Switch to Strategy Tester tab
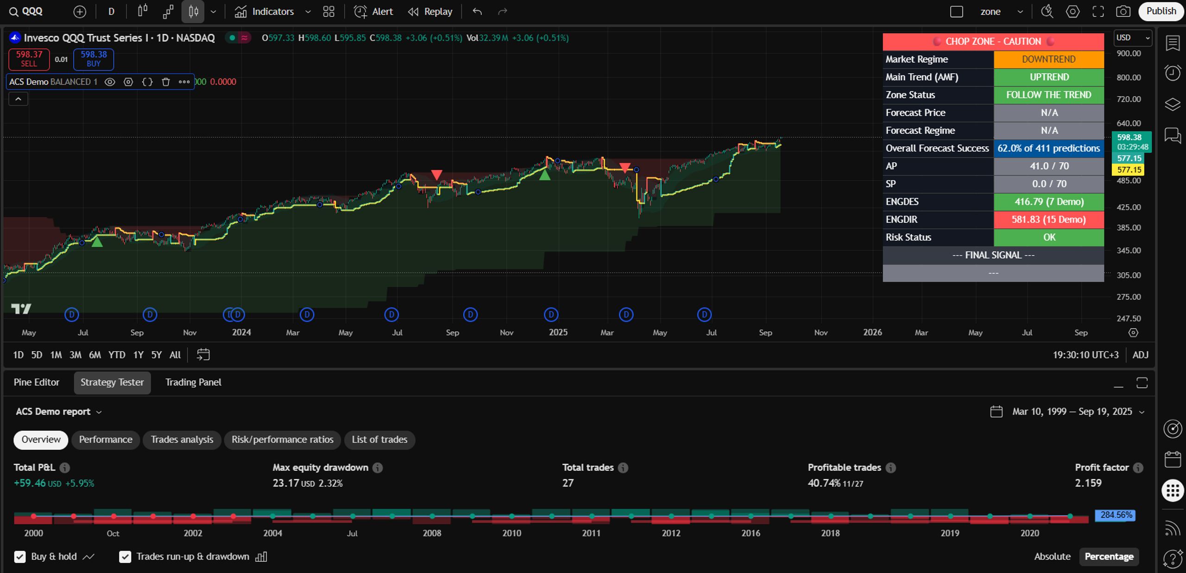Viewport: 1186px width, 573px height. point(112,382)
